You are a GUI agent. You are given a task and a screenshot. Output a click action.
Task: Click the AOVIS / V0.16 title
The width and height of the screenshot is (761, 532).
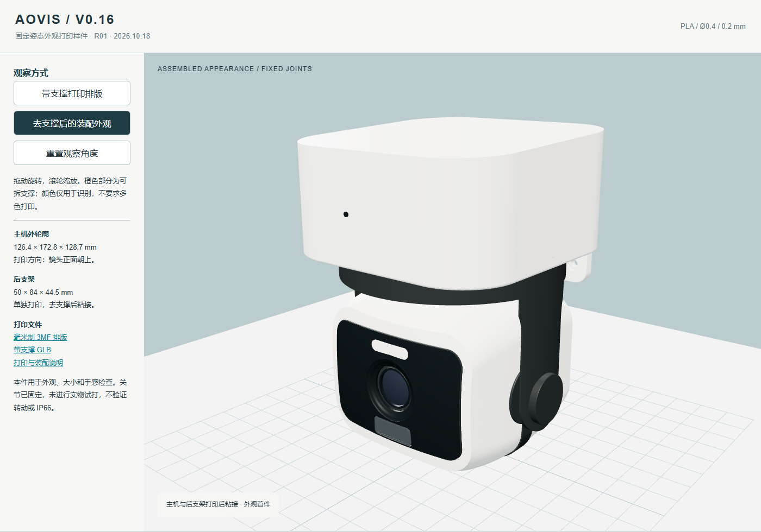65,20
